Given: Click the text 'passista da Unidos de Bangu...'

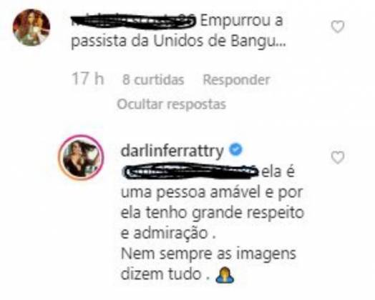Looking at the screenshot, I should [x=179, y=41].
